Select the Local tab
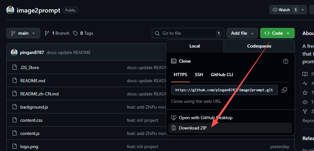Screen dimensions: 314x151 point(195,46)
